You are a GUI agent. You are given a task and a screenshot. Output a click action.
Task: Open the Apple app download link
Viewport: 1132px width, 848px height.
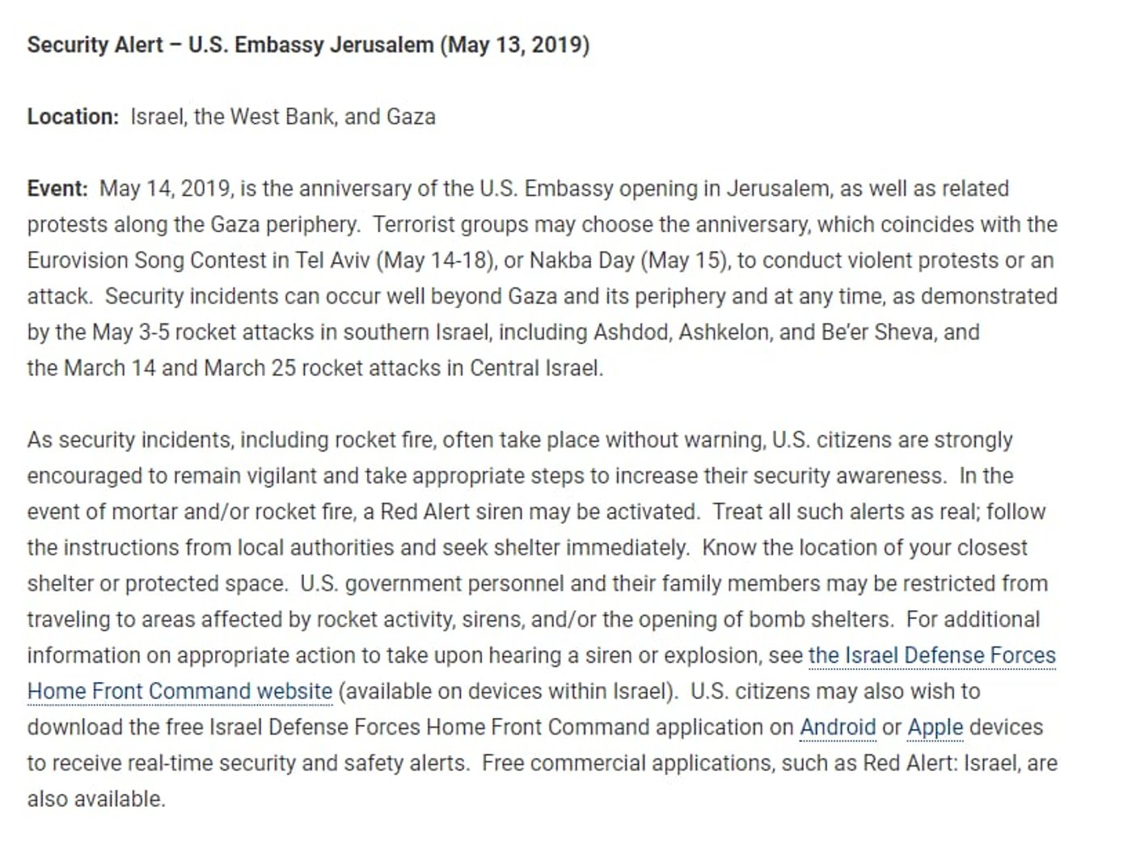click(x=936, y=727)
